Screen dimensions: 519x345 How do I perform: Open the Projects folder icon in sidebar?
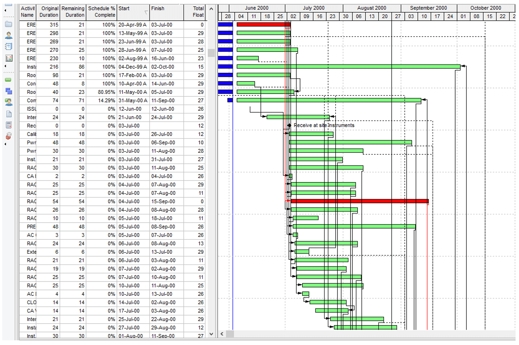[x=8, y=24]
